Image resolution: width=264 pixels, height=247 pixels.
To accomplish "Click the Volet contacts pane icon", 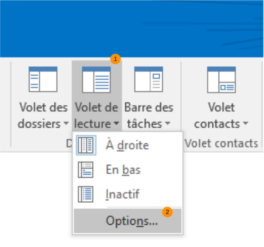I will pyautogui.click(x=221, y=80).
